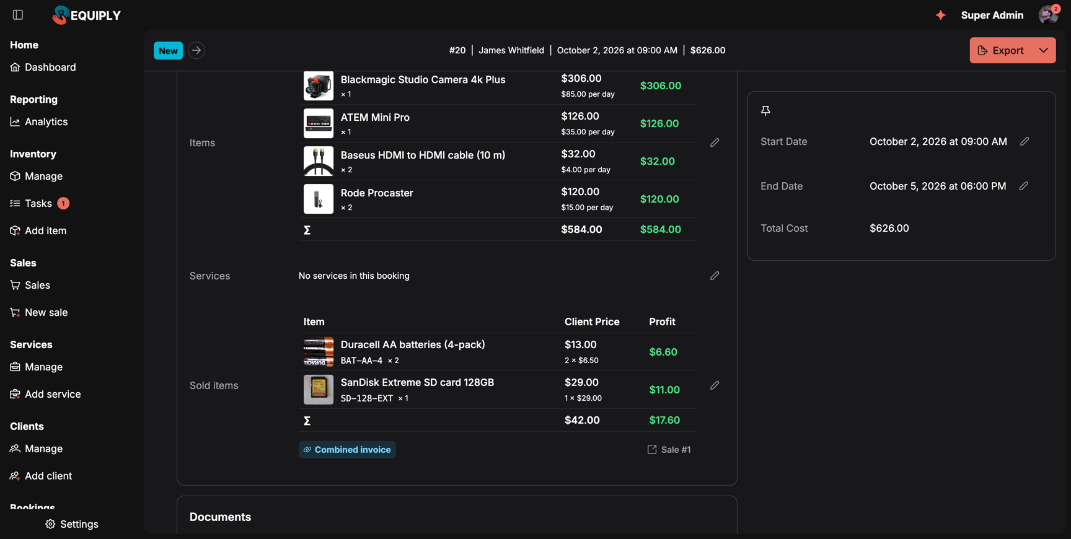Open Manage under Services
Image resolution: width=1071 pixels, height=539 pixels.
click(x=36, y=367)
